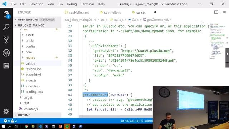Open the Terminal menu
This screenshot has width=229, height=129.
[87, 4]
